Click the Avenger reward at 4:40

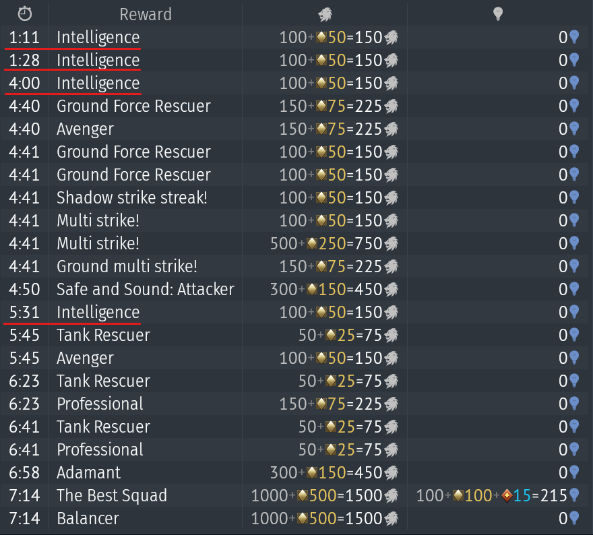pyautogui.click(x=85, y=129)
